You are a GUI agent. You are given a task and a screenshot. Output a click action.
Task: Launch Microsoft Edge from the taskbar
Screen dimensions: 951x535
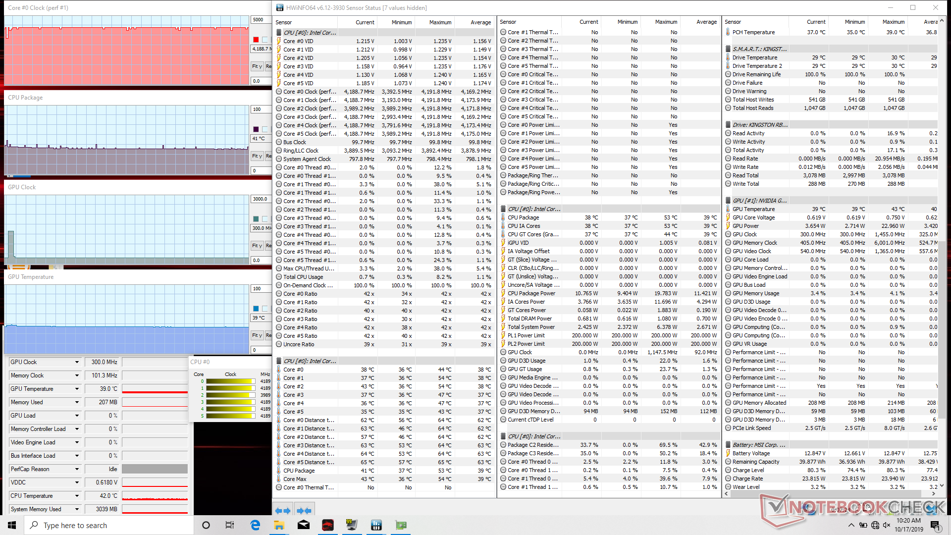pos(255,525)
